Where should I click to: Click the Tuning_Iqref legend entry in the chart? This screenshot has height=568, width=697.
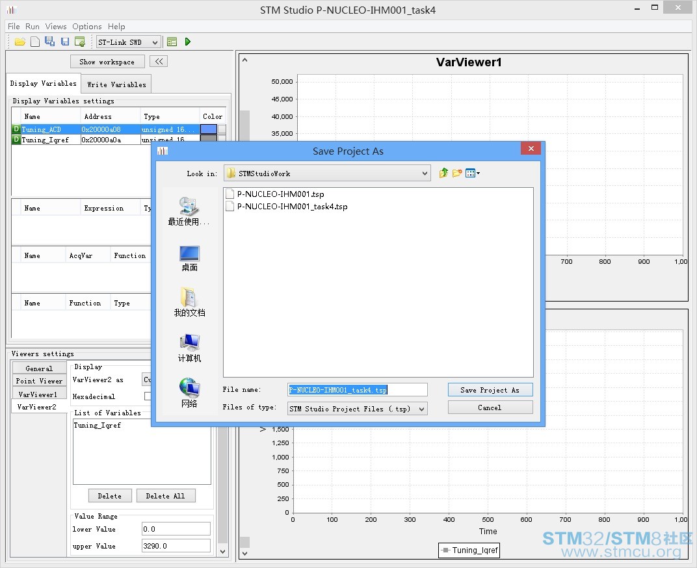(469, 550)
